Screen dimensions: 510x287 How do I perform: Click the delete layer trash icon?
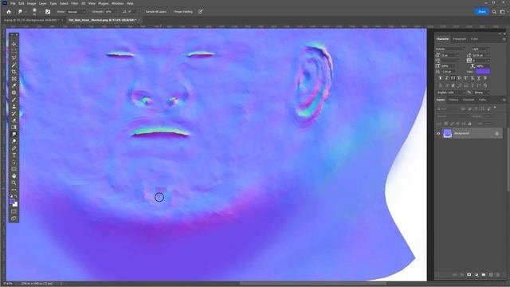497,274
